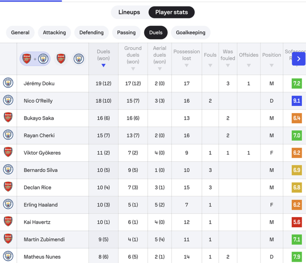306x263 pixels.
Task: Select both teams filter toggle
Action: 35,59
